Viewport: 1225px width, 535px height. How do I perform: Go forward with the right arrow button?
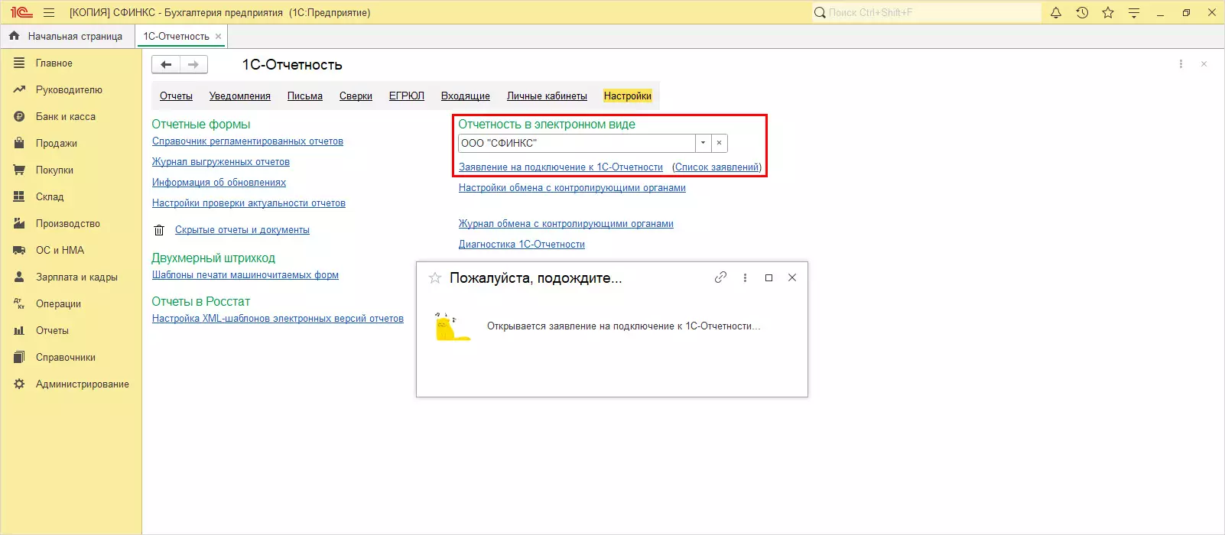click(193, 65)
